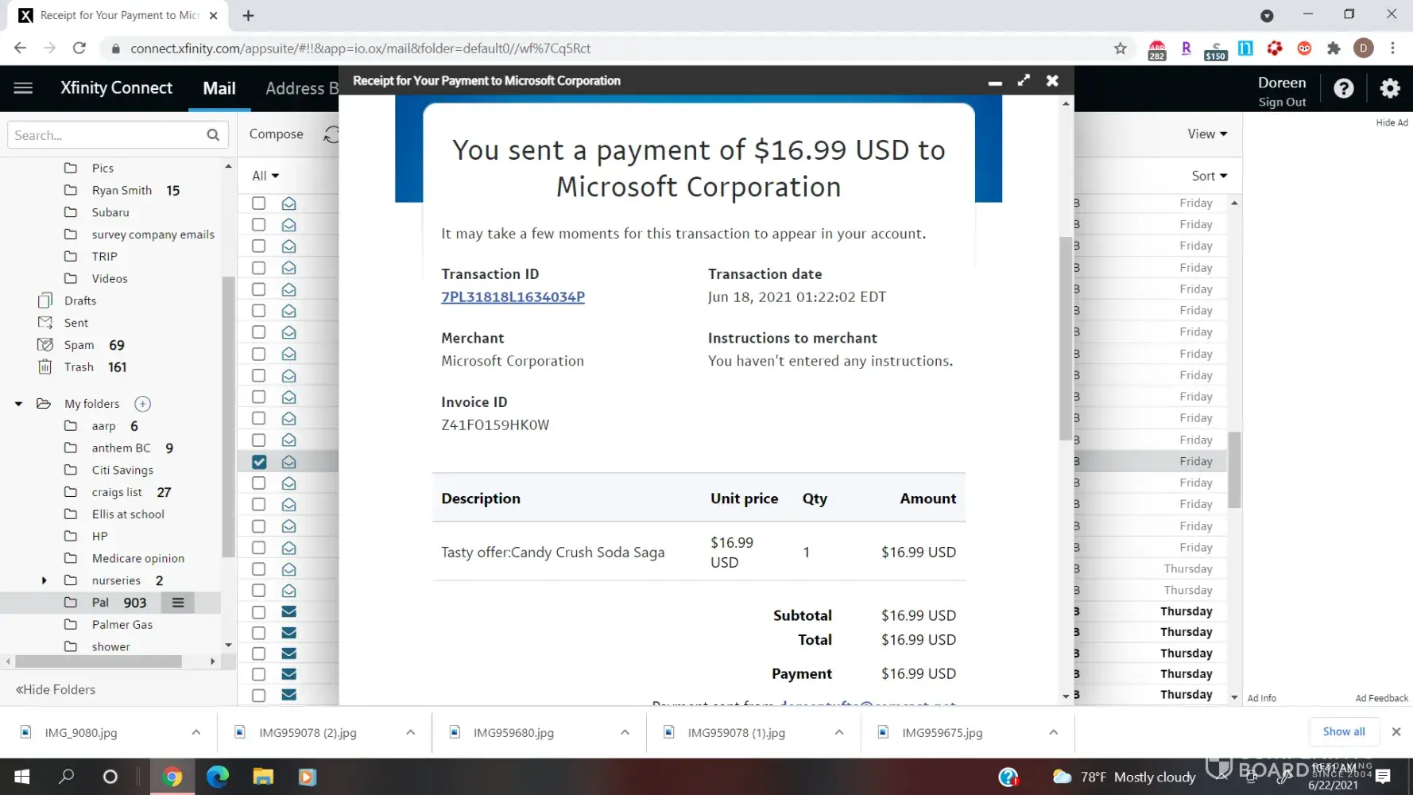Open the Ryan Smith folder
This screenshot has height=795, width=1413.
[122, 190]
